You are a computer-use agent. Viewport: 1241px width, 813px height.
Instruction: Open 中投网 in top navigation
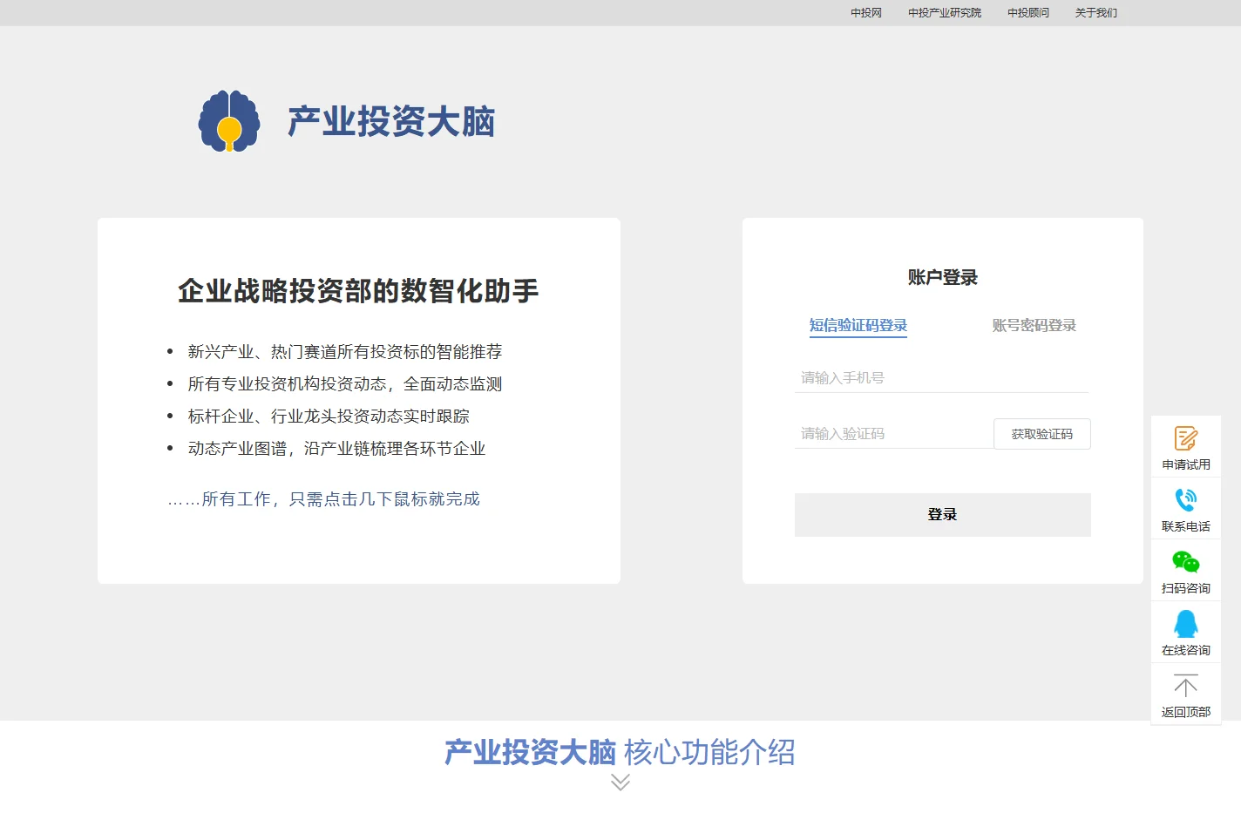(866, 13)
